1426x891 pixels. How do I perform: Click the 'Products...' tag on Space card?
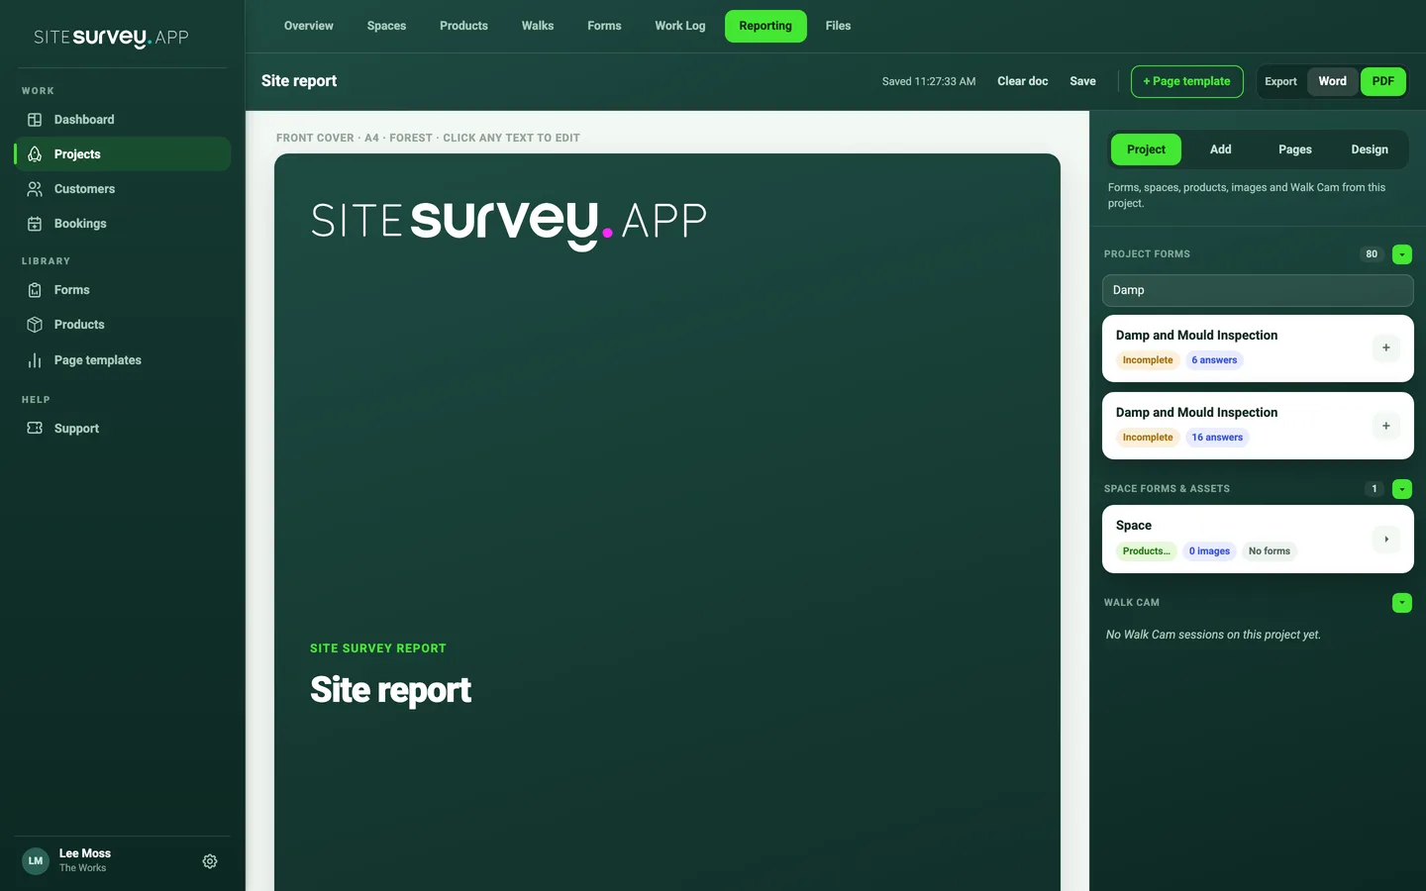click(1147, 551)
